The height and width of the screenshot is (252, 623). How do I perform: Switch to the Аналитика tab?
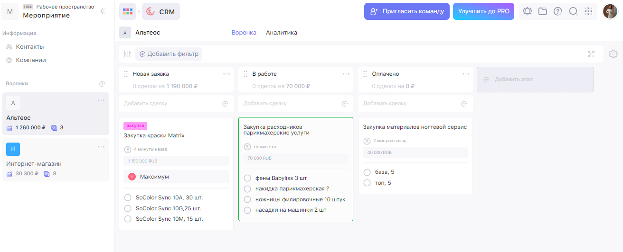tap(282, 33)
